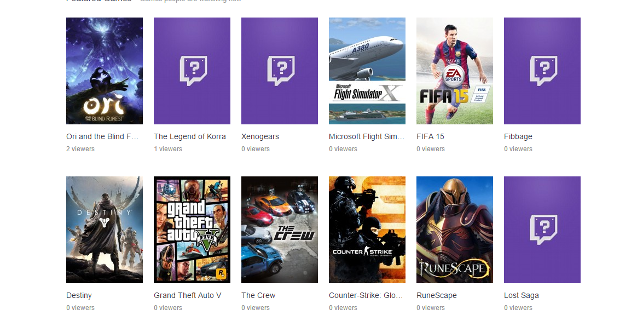This screenshot has width=643, height=321.
Task: Click '0 viewers' under Fibbage
Action: pos(518,149)
